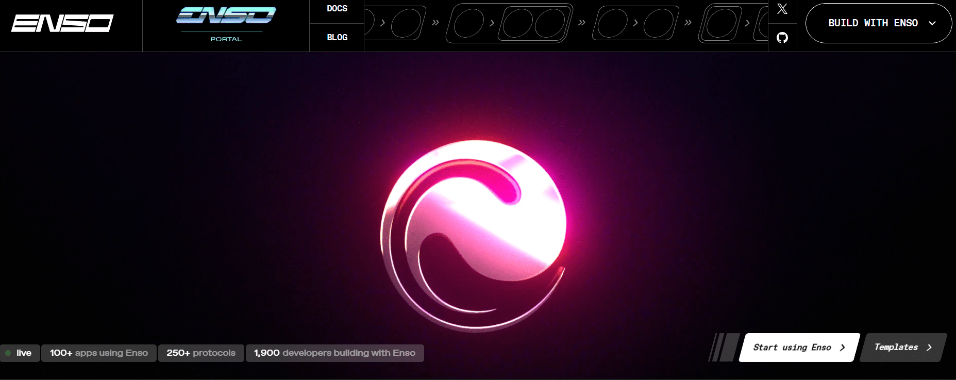Click the white ENSO logo

point(62,23)
